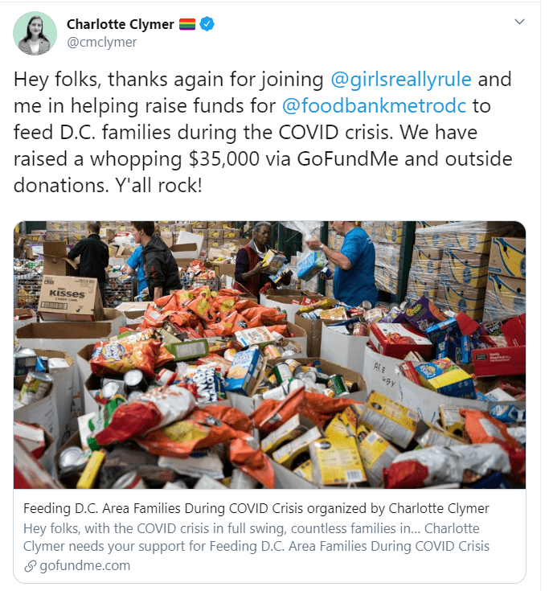549x591 pixels.
Task: Click the tweet body text
Action: click(263, 133)
